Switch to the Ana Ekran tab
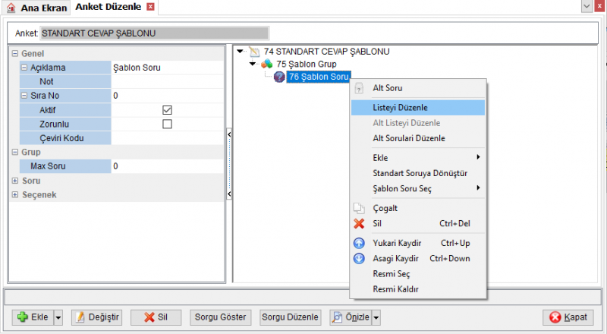The height and width of the screenshot is (334, 607). click(36, 8)
